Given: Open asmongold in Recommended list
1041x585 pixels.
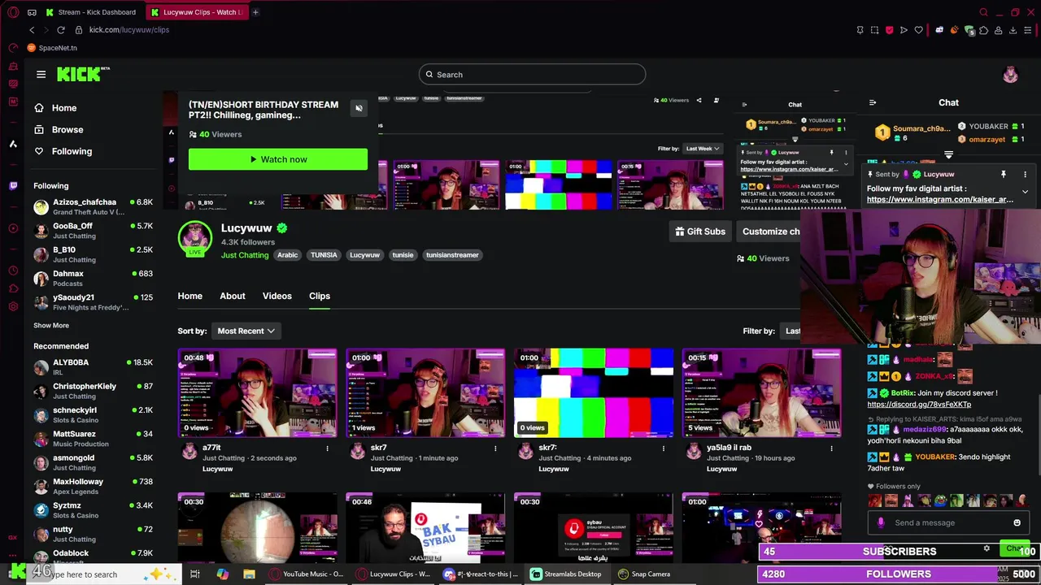Looking at the screenshot, I should [94, 462].
